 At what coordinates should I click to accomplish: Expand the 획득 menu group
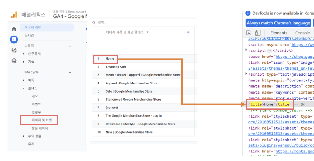click(24, 80)
